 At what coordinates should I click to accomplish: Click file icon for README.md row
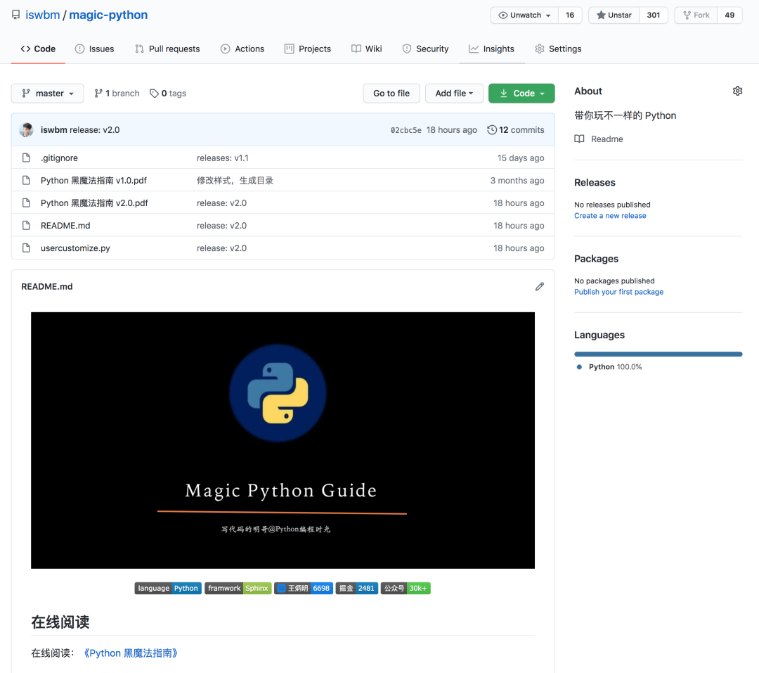point(26,225)
